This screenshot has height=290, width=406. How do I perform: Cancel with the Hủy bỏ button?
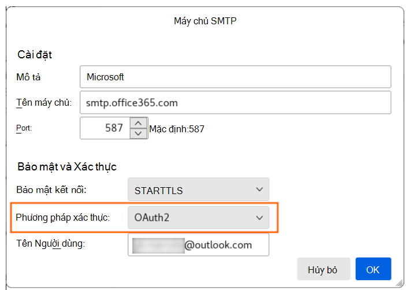pos(323,269)
